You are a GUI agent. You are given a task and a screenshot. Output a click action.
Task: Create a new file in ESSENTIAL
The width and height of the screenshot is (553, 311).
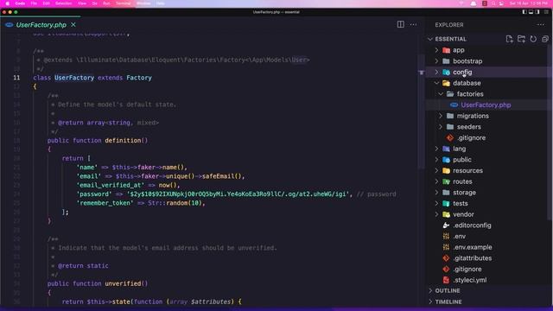[x=509, y=39]
